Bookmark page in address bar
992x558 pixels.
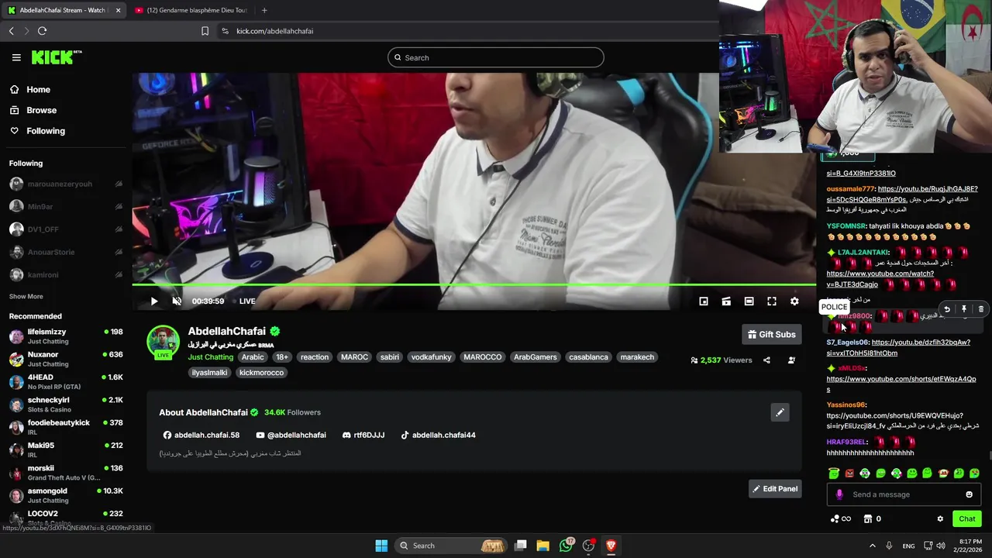pos(205,31)
